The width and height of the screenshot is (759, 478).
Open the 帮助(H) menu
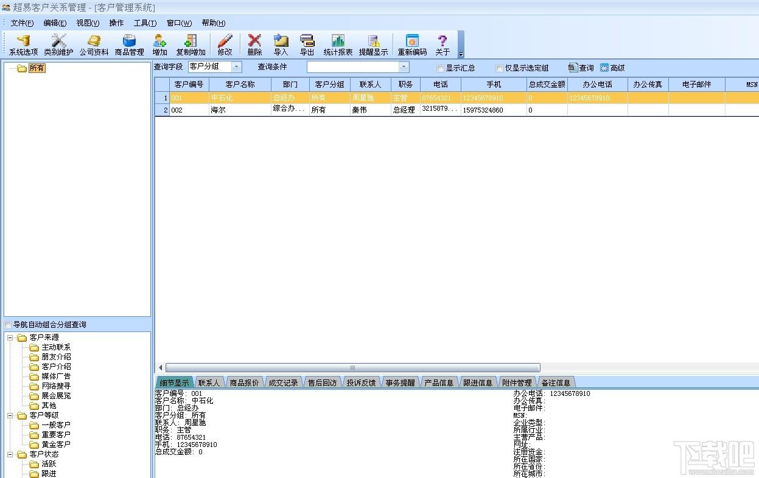213,23
